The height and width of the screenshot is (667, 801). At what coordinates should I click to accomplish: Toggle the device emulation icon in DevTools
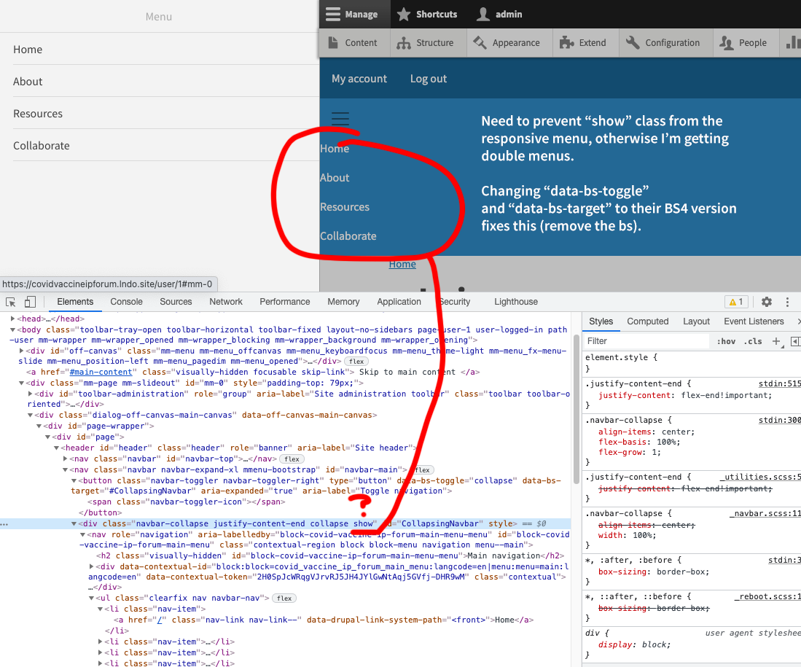(x=29, y=301)
